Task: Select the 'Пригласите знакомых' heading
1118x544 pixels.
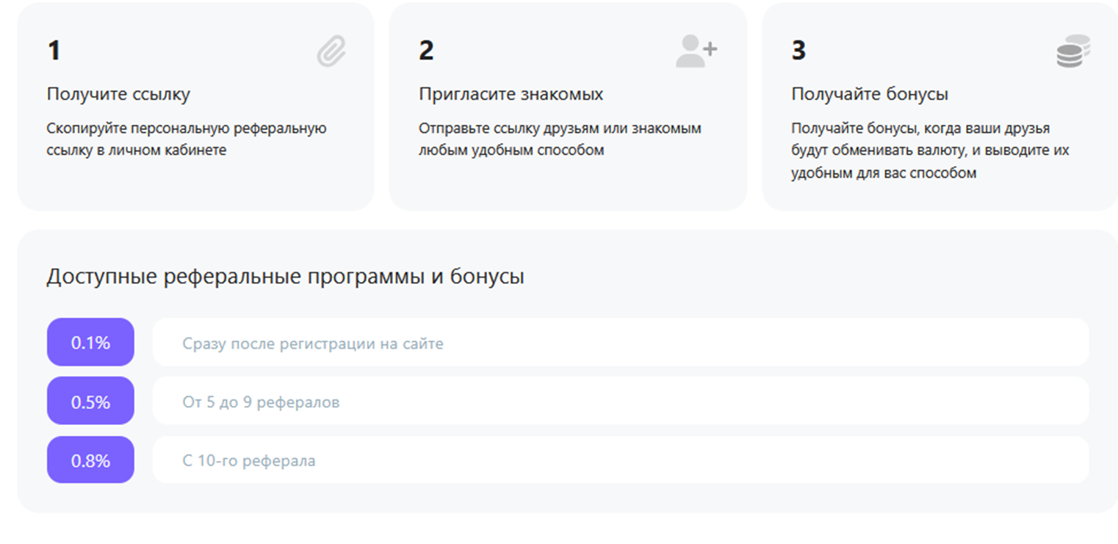Action: (x=511, y=94)
